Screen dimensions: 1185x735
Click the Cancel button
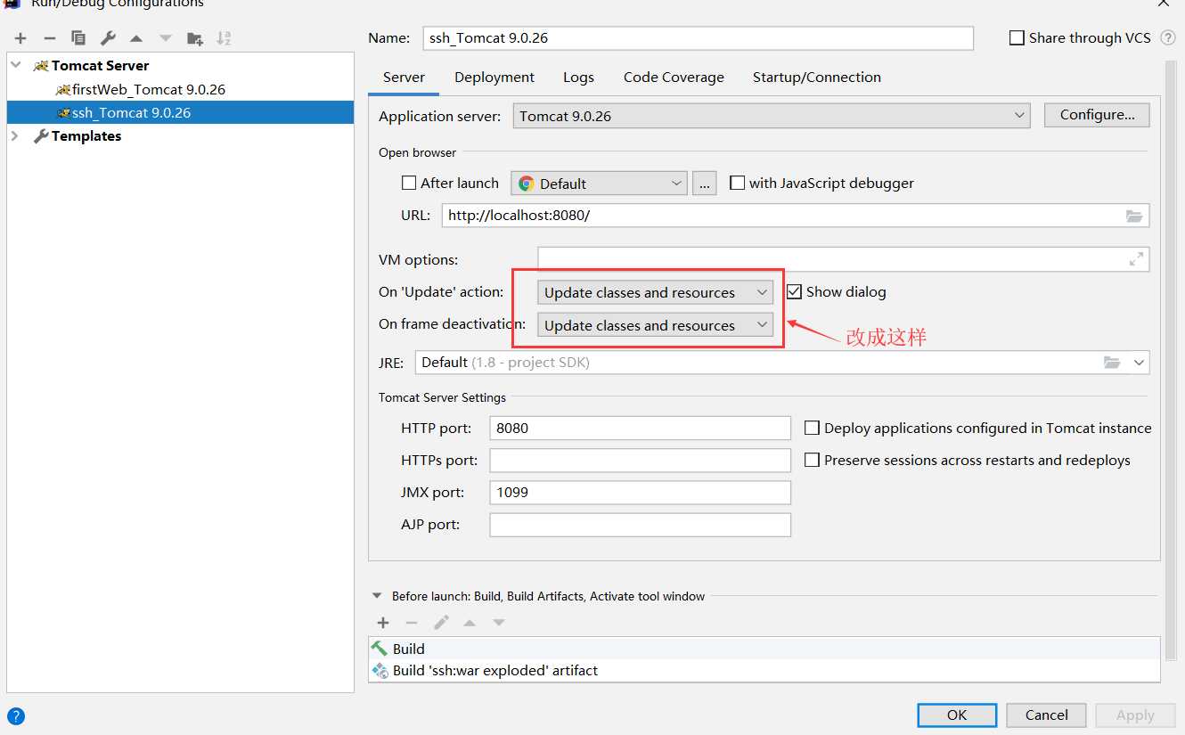(x=1046, y=715)
